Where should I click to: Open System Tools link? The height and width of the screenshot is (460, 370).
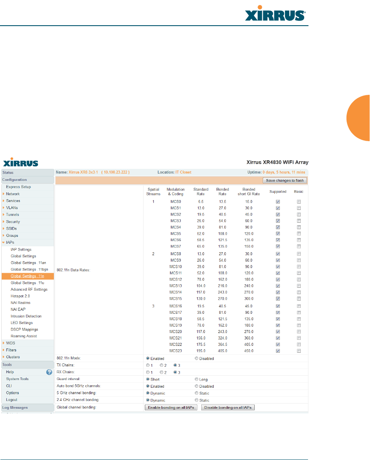click(17, 379)
